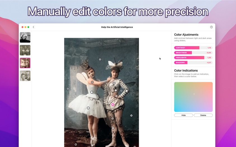
Task: Open the elderly couple photo thumbnail
Action: pos(25,76)
